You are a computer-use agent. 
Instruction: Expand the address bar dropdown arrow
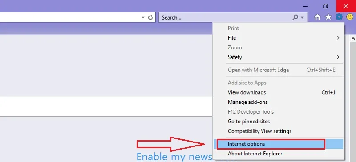[143, 17]
